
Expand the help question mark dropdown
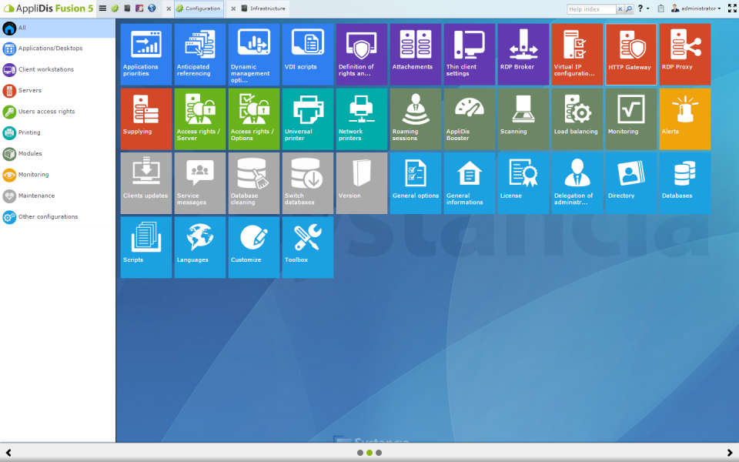644,8
